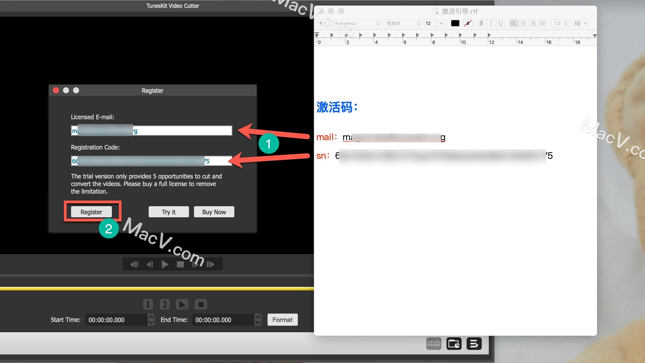The height and width of the screenshot is (363, 645).
Task: Toggle italic formatting in TextEdit
Action: [491, 23]
